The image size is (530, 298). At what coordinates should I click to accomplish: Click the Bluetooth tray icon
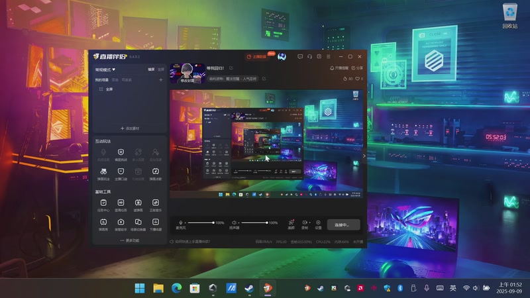point(400,288)
